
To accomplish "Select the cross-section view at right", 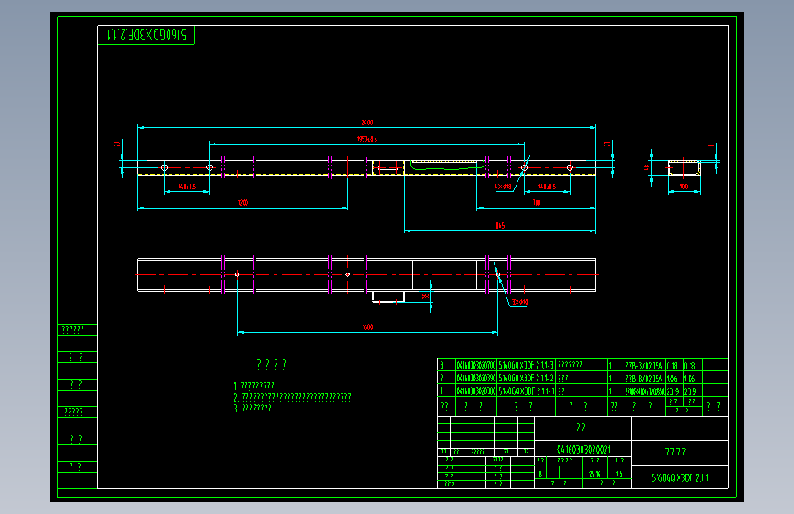I will click(683, 168).
